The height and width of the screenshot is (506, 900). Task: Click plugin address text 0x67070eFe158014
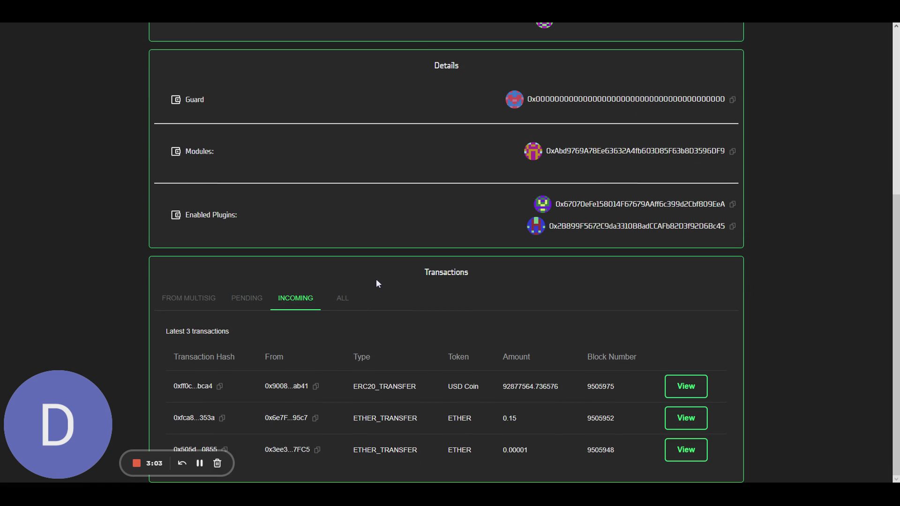640,204
